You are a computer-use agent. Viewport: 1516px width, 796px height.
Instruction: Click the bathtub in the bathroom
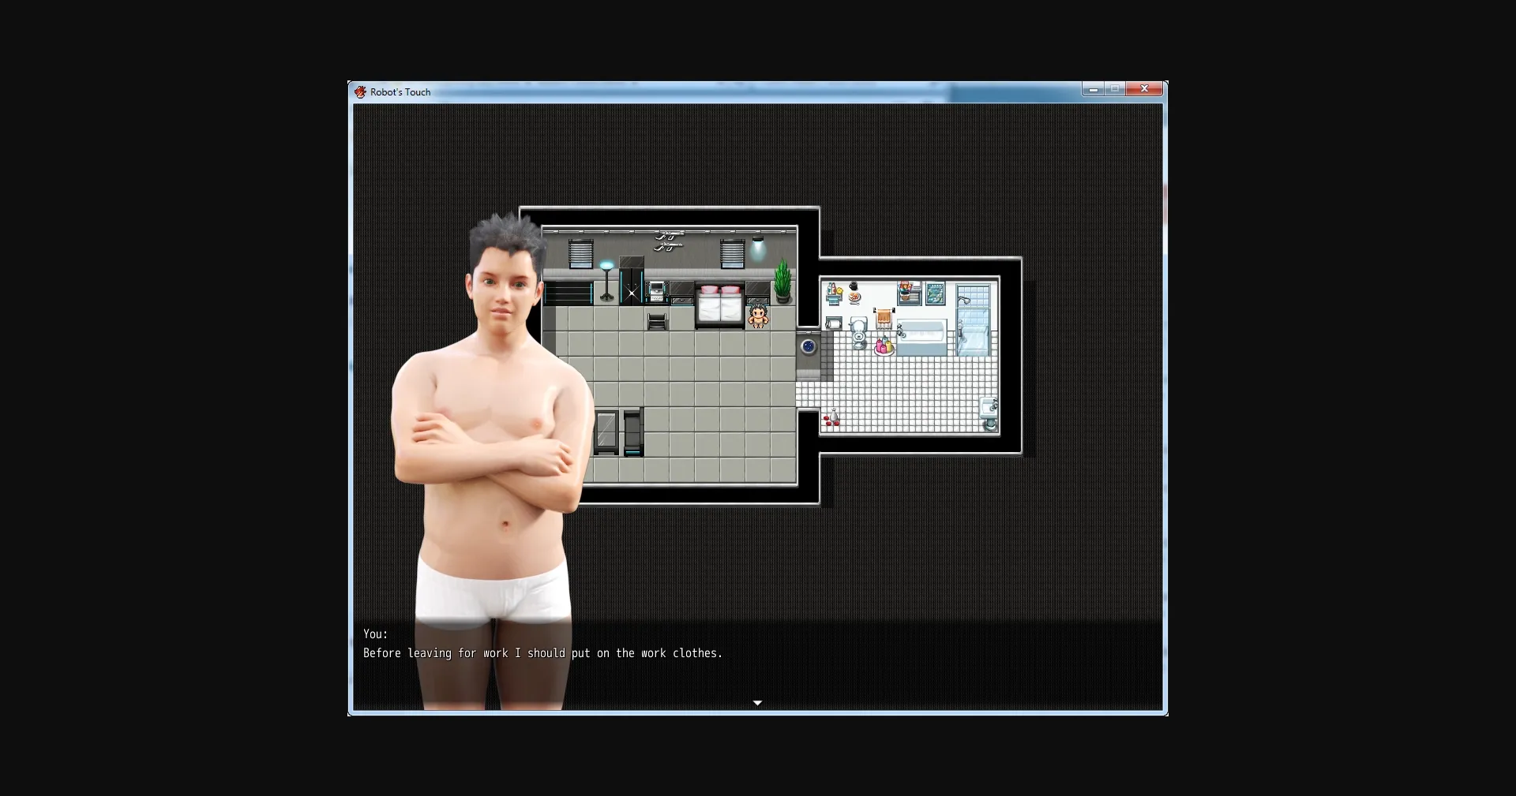(921, 338)
